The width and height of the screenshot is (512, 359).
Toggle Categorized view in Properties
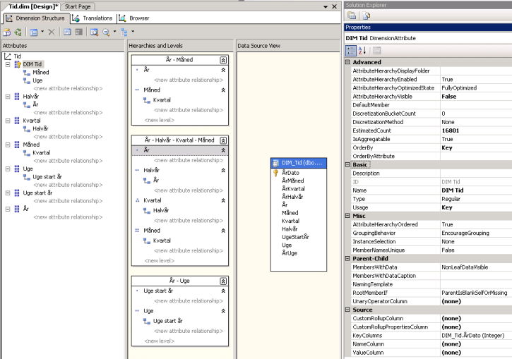(x=351, y=51)
